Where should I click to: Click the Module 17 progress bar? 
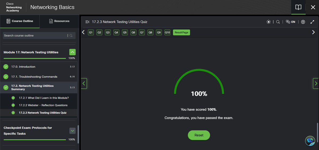pos(35,58)
